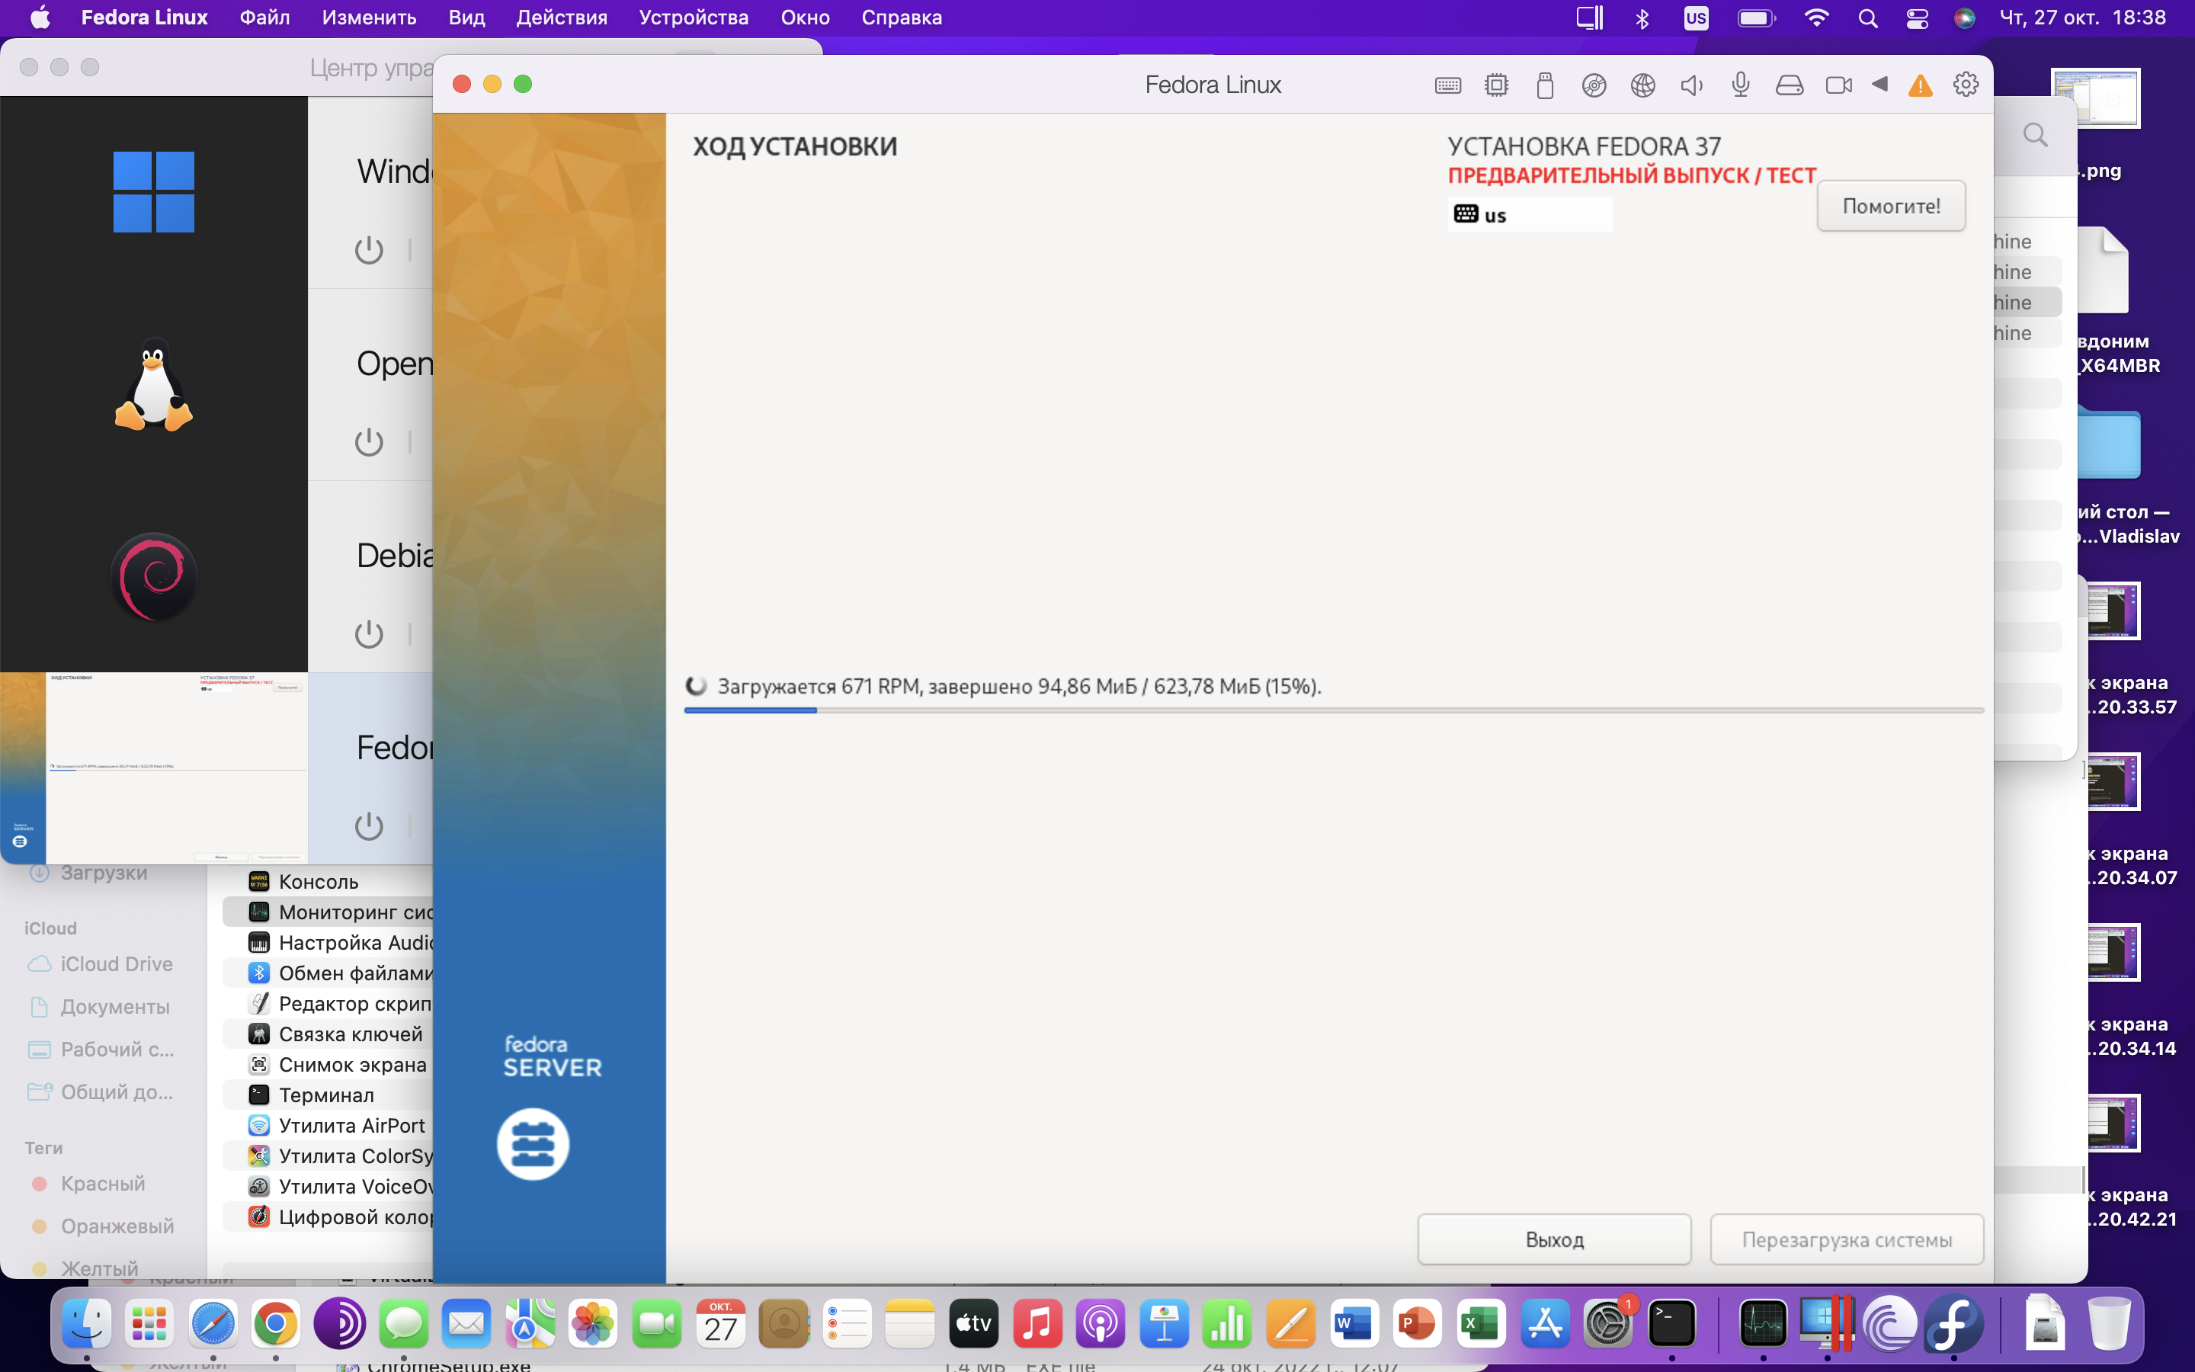Viewport: 2195px width, 1372px height.
Task: Open Activity Monitor from the Dock
Action: point(1764,1325)
